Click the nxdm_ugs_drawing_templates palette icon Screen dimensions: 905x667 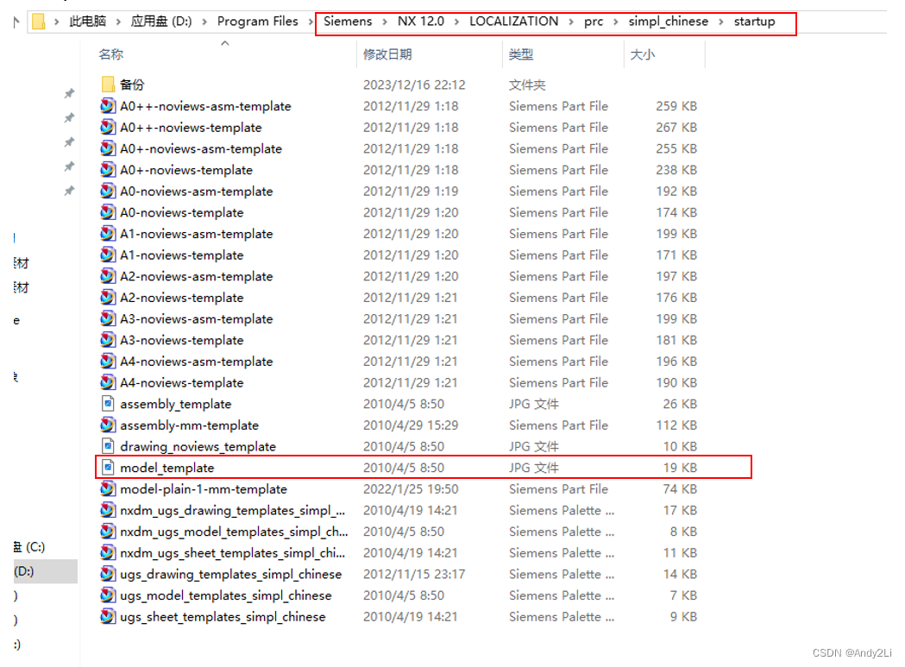107,511
